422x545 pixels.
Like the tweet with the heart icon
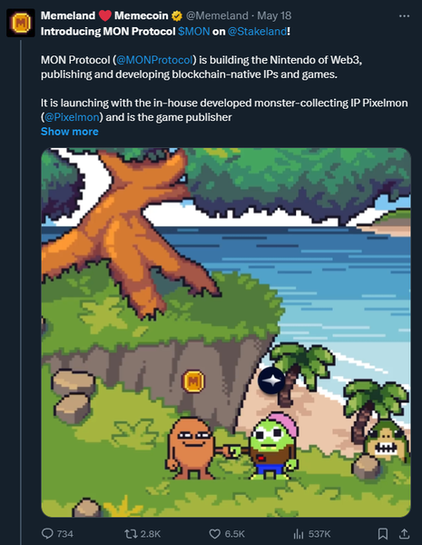(x=215, y=533)
